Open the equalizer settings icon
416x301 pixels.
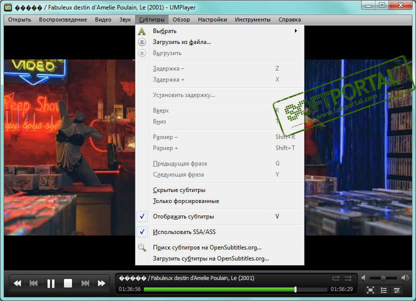tap(396, 290)
